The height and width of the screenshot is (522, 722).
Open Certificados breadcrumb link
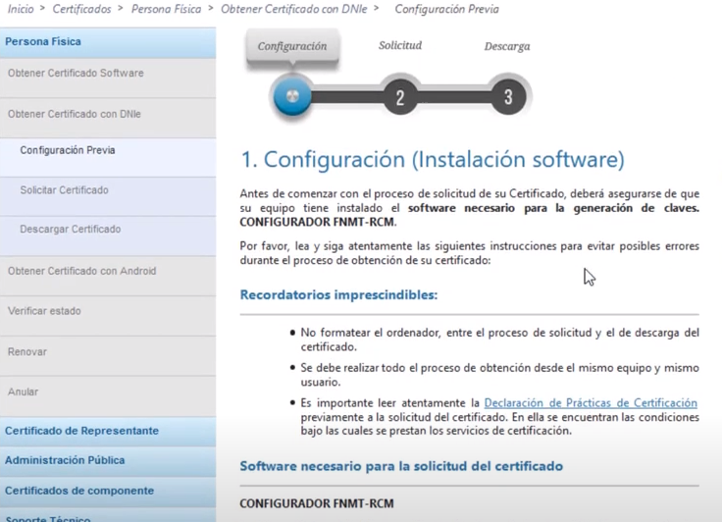(x=81, y=9)
